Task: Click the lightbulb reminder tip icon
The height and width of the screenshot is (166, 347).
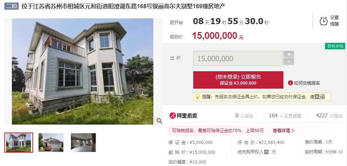Action: tap(197, 97)
